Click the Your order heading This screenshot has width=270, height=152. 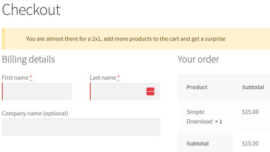198,59
